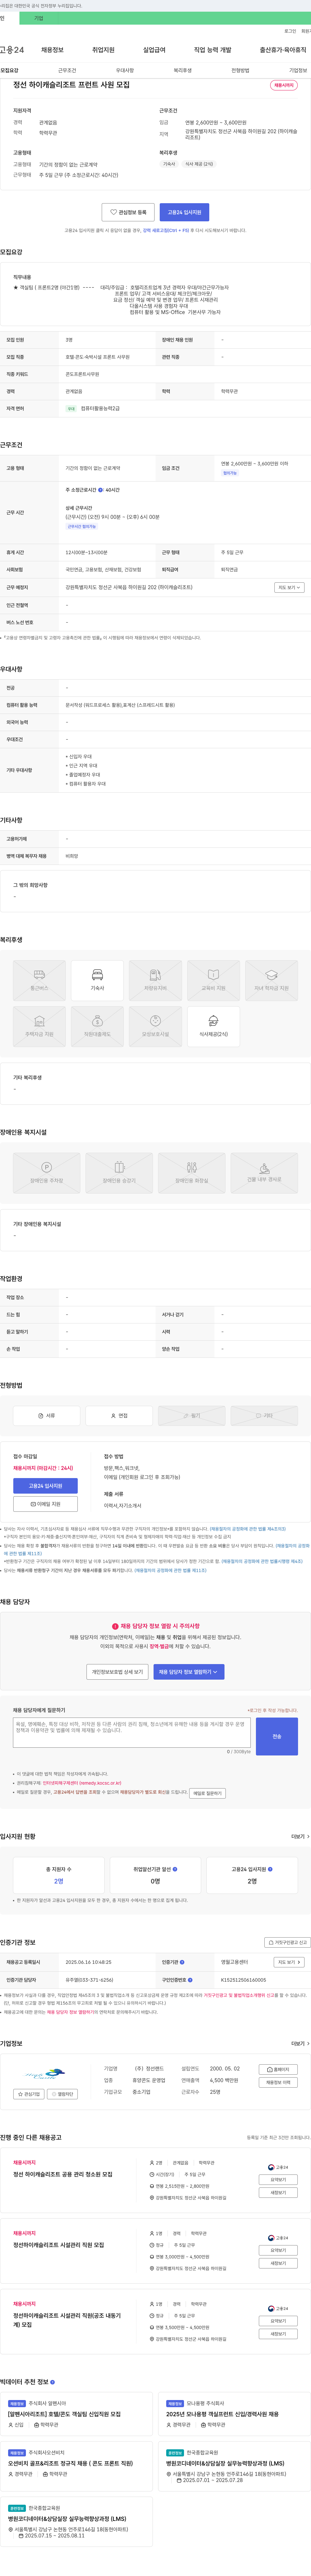The height and width of the screenshot is (2576, 311).
Task: Click the 기숙사 welfare icon card
Action: [x=97, y=980]
